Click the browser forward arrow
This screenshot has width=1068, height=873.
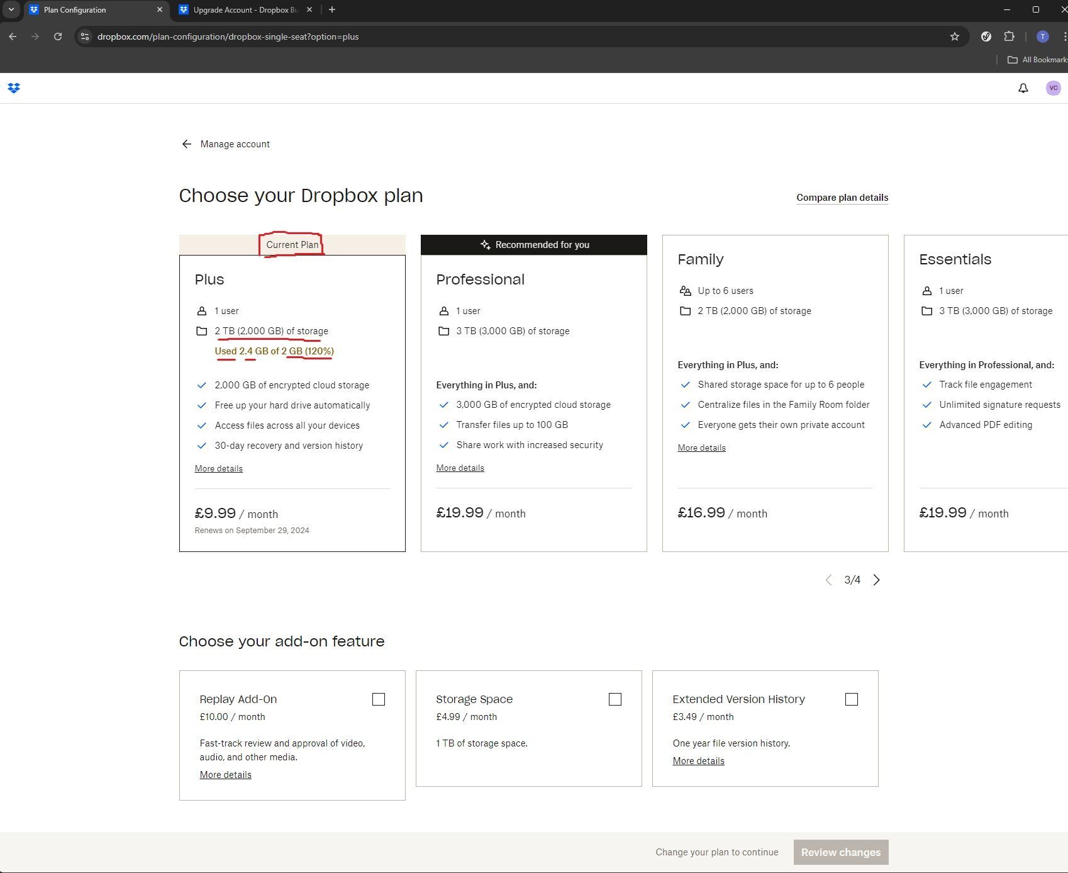pyautogui.click(x=35, y=37)
